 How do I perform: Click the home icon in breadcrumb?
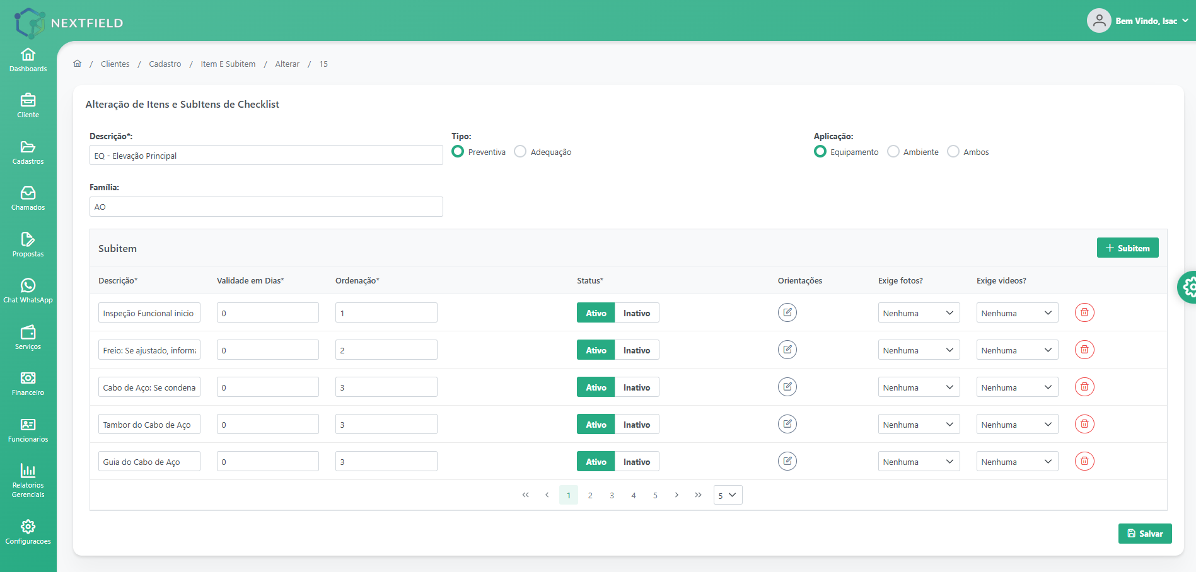tap(78, 64)
